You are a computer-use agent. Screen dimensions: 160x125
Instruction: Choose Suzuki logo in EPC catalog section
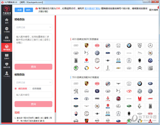(86, 60)
